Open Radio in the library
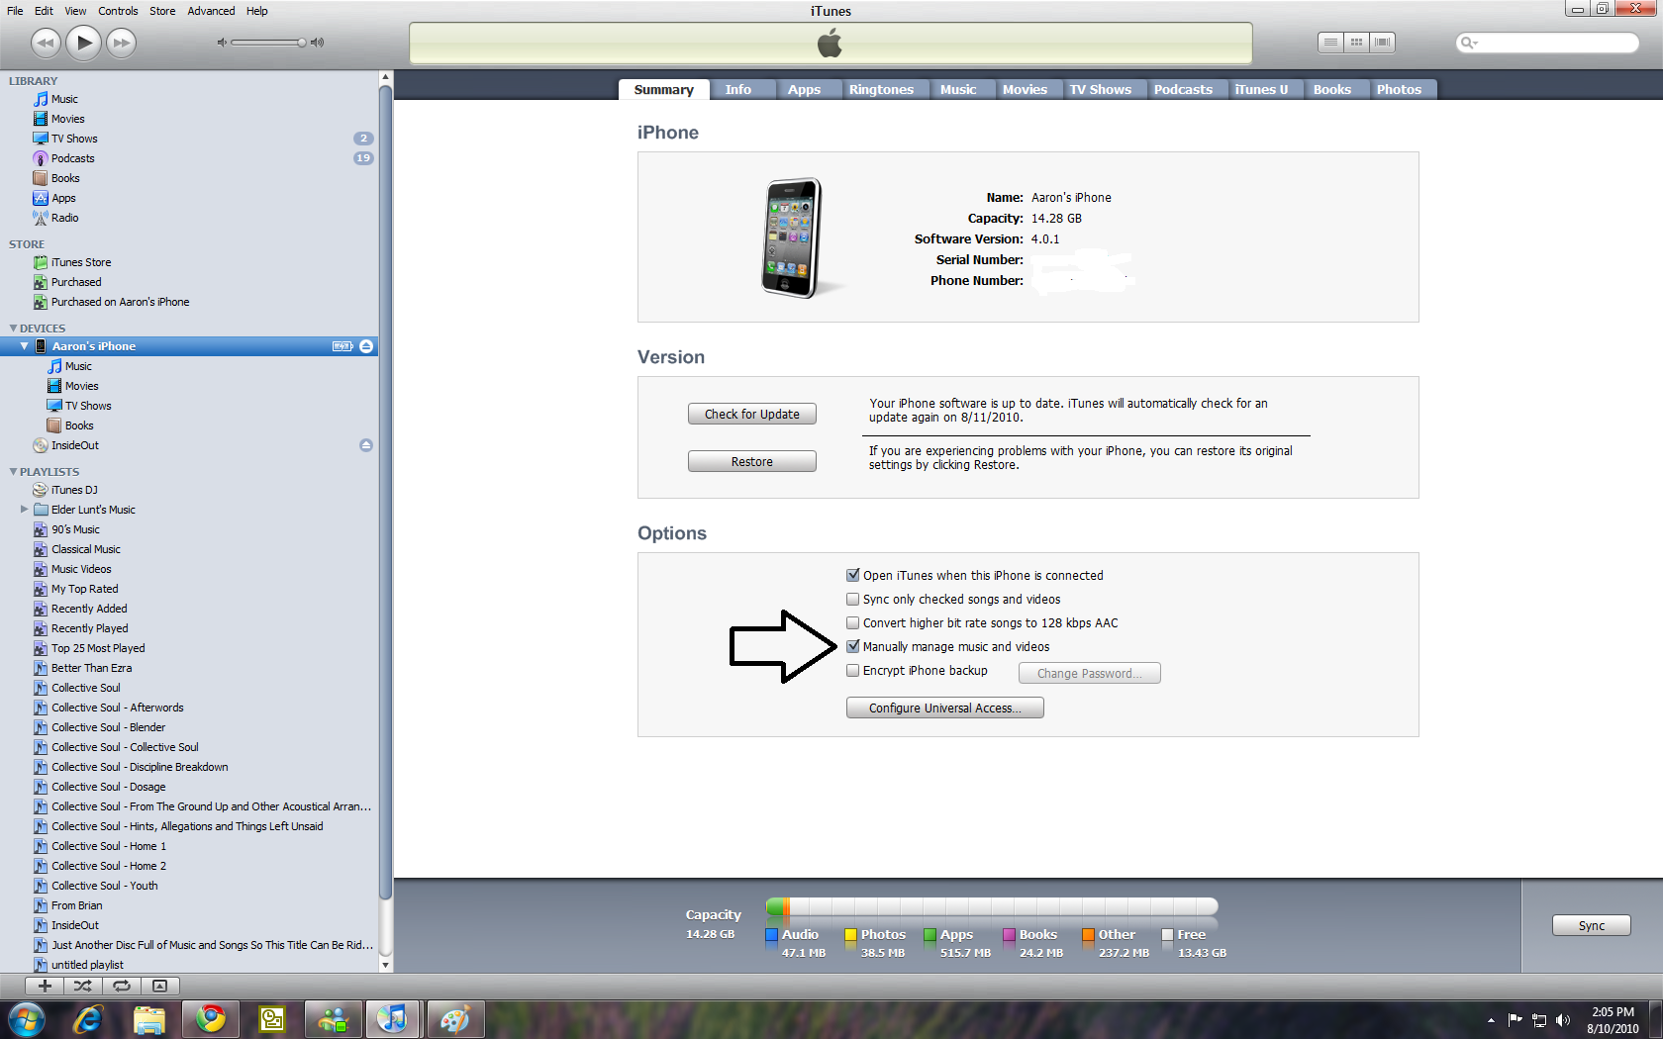Screen dimensions: 1663x1039 point(64,218)
